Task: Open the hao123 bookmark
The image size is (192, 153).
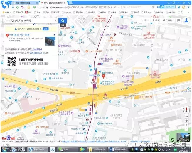Action: pyautogui.click(x=66, y=12)
